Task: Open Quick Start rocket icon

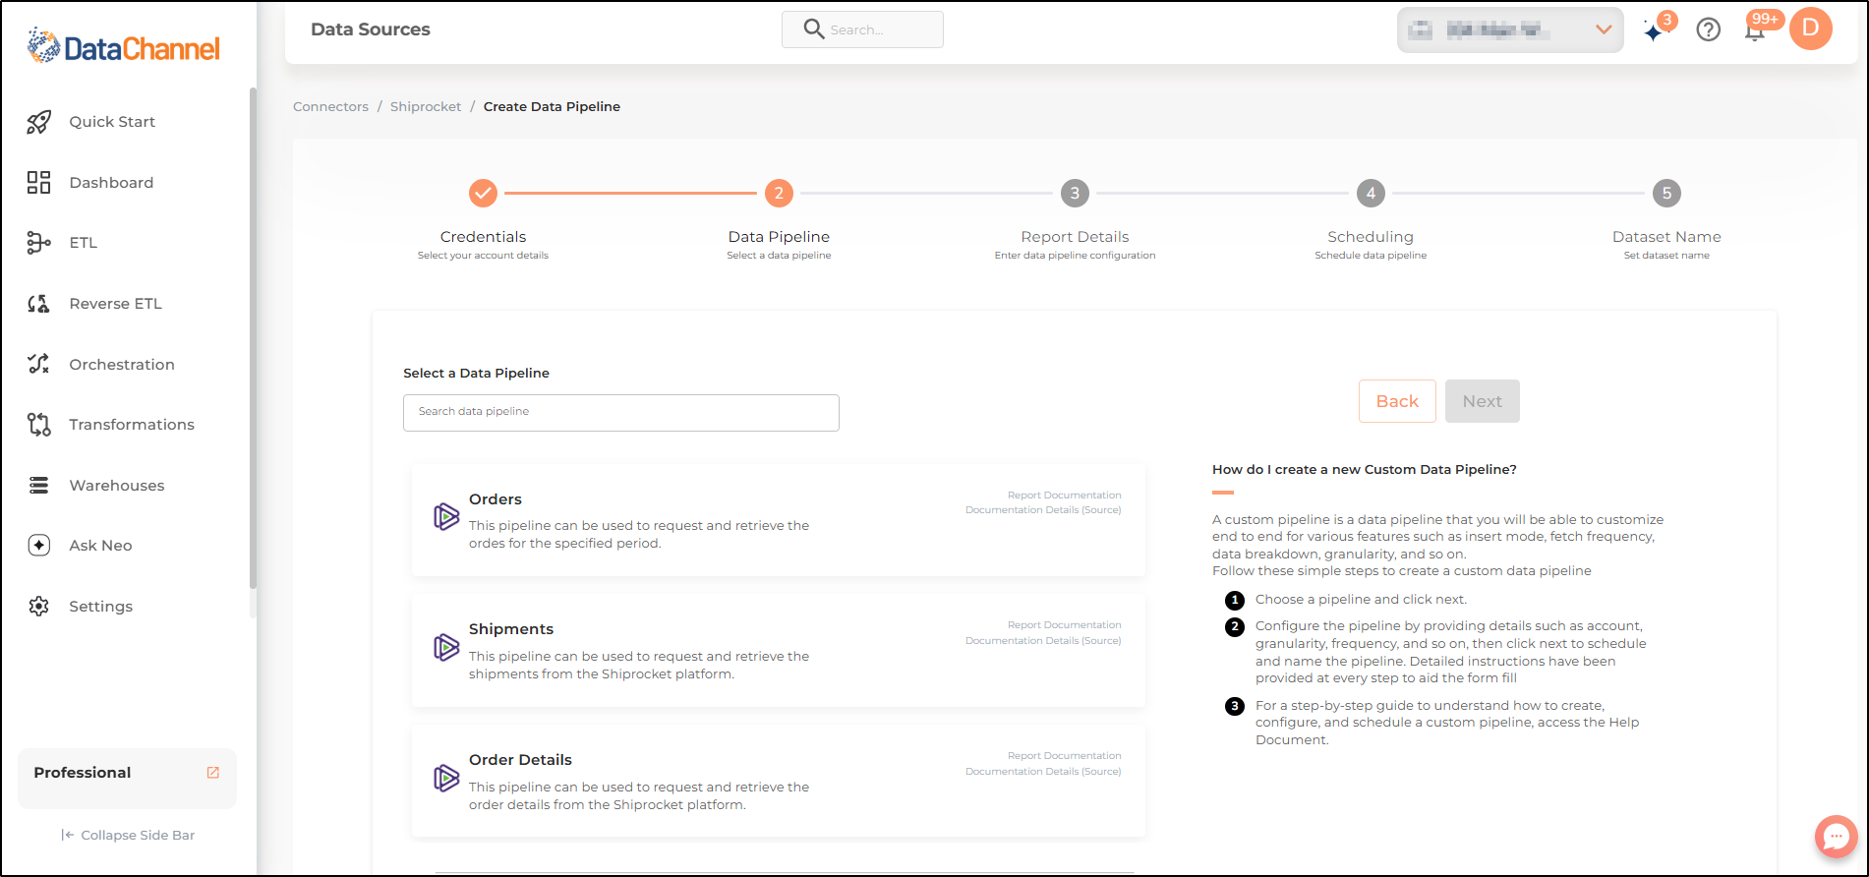Action: click(x=38, y=122)
